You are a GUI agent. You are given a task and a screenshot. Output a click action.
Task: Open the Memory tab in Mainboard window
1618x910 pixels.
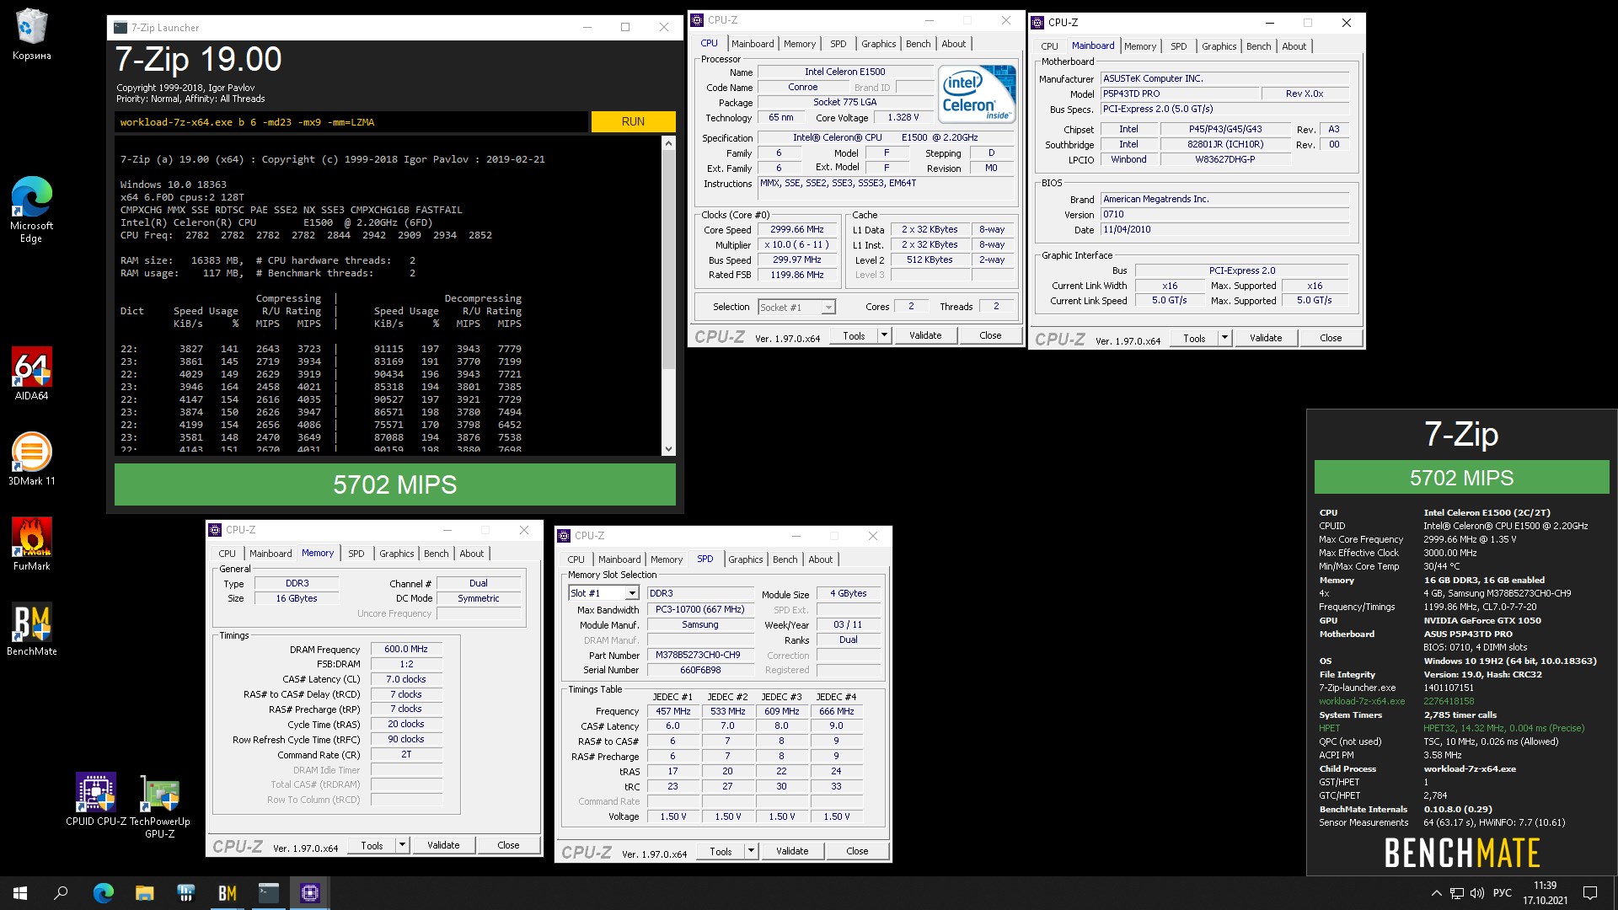(x=1139, y=46)
